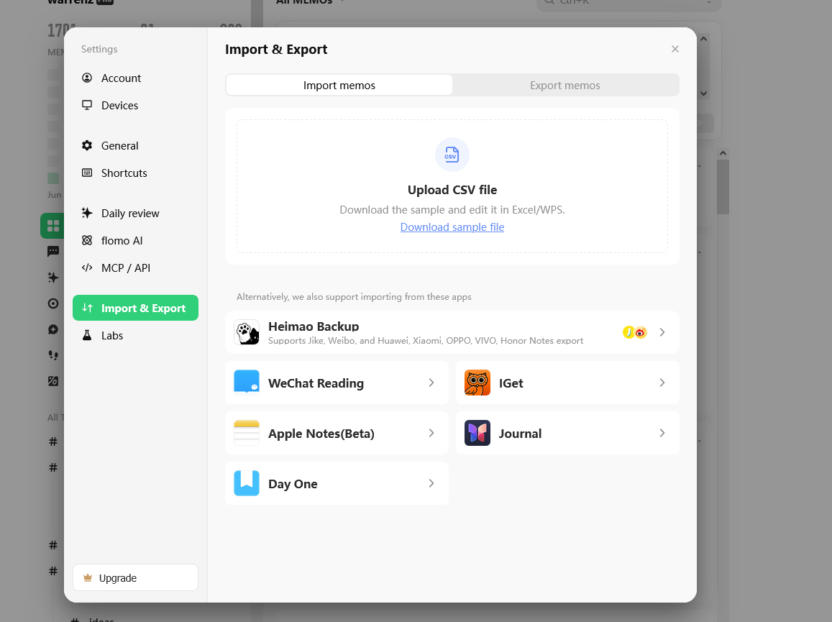The height and width of the screenshot is (622, 832).
Task: Click background memo editor scroll-up arrow
Action: (x=703, y=39)
